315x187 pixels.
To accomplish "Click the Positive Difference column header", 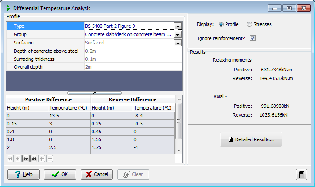I will [48, 99].
